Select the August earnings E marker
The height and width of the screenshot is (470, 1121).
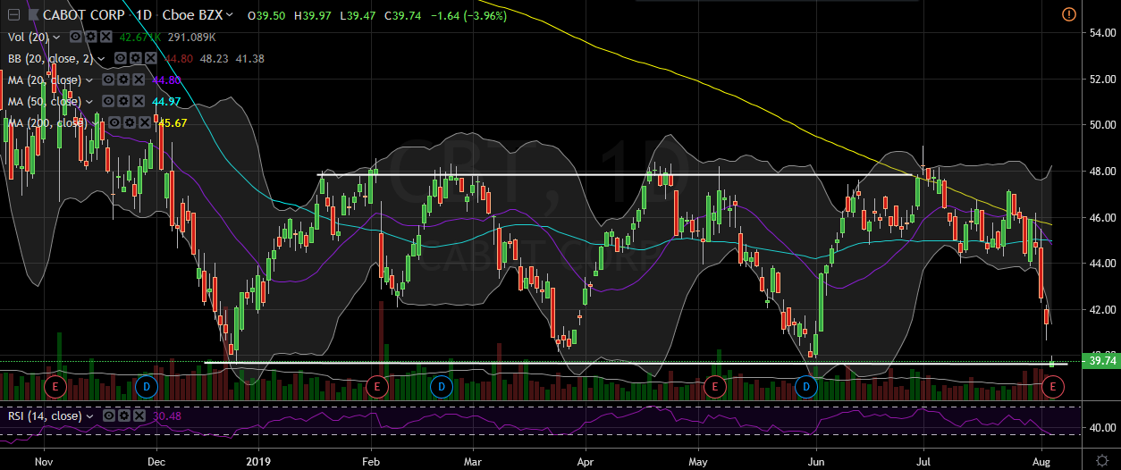(x=1053, y=386)
